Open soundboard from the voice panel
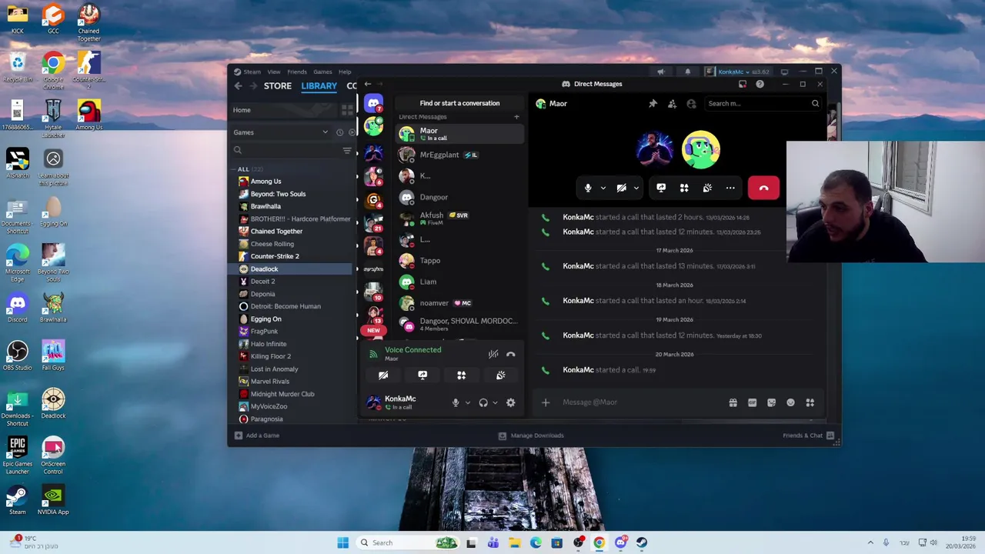985x554 pixels. [500, 375]
